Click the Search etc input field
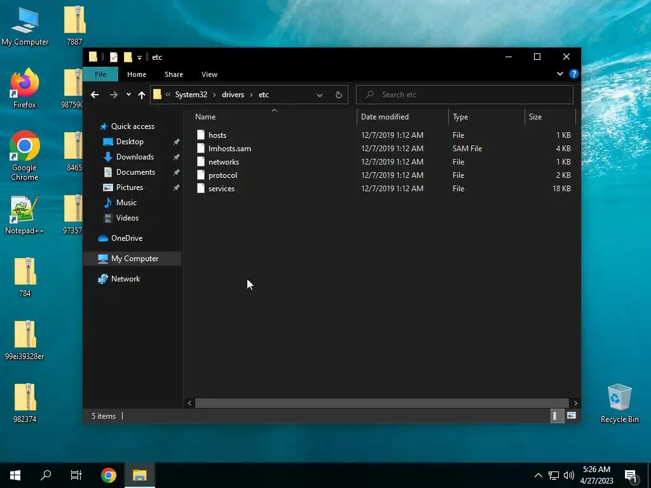This screenshot has height=488, width=651. click(465, 95)
